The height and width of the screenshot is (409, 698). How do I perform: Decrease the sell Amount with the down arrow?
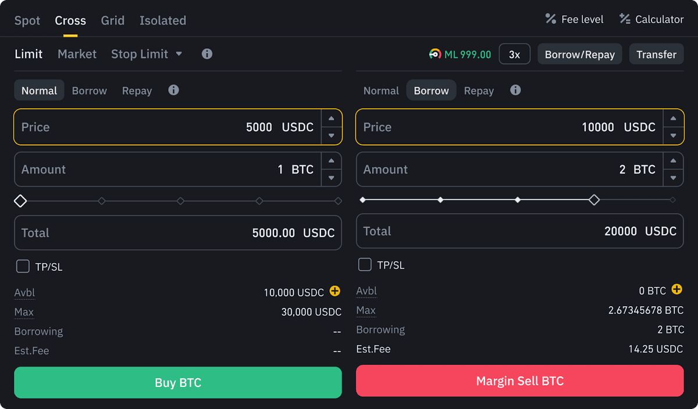coord(674,177)
